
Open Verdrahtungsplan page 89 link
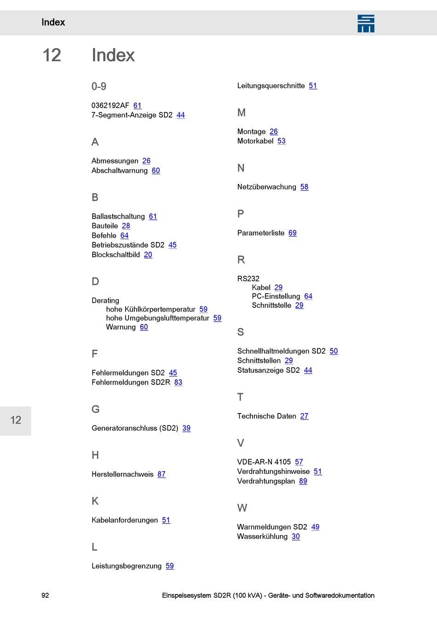[303, 481]
